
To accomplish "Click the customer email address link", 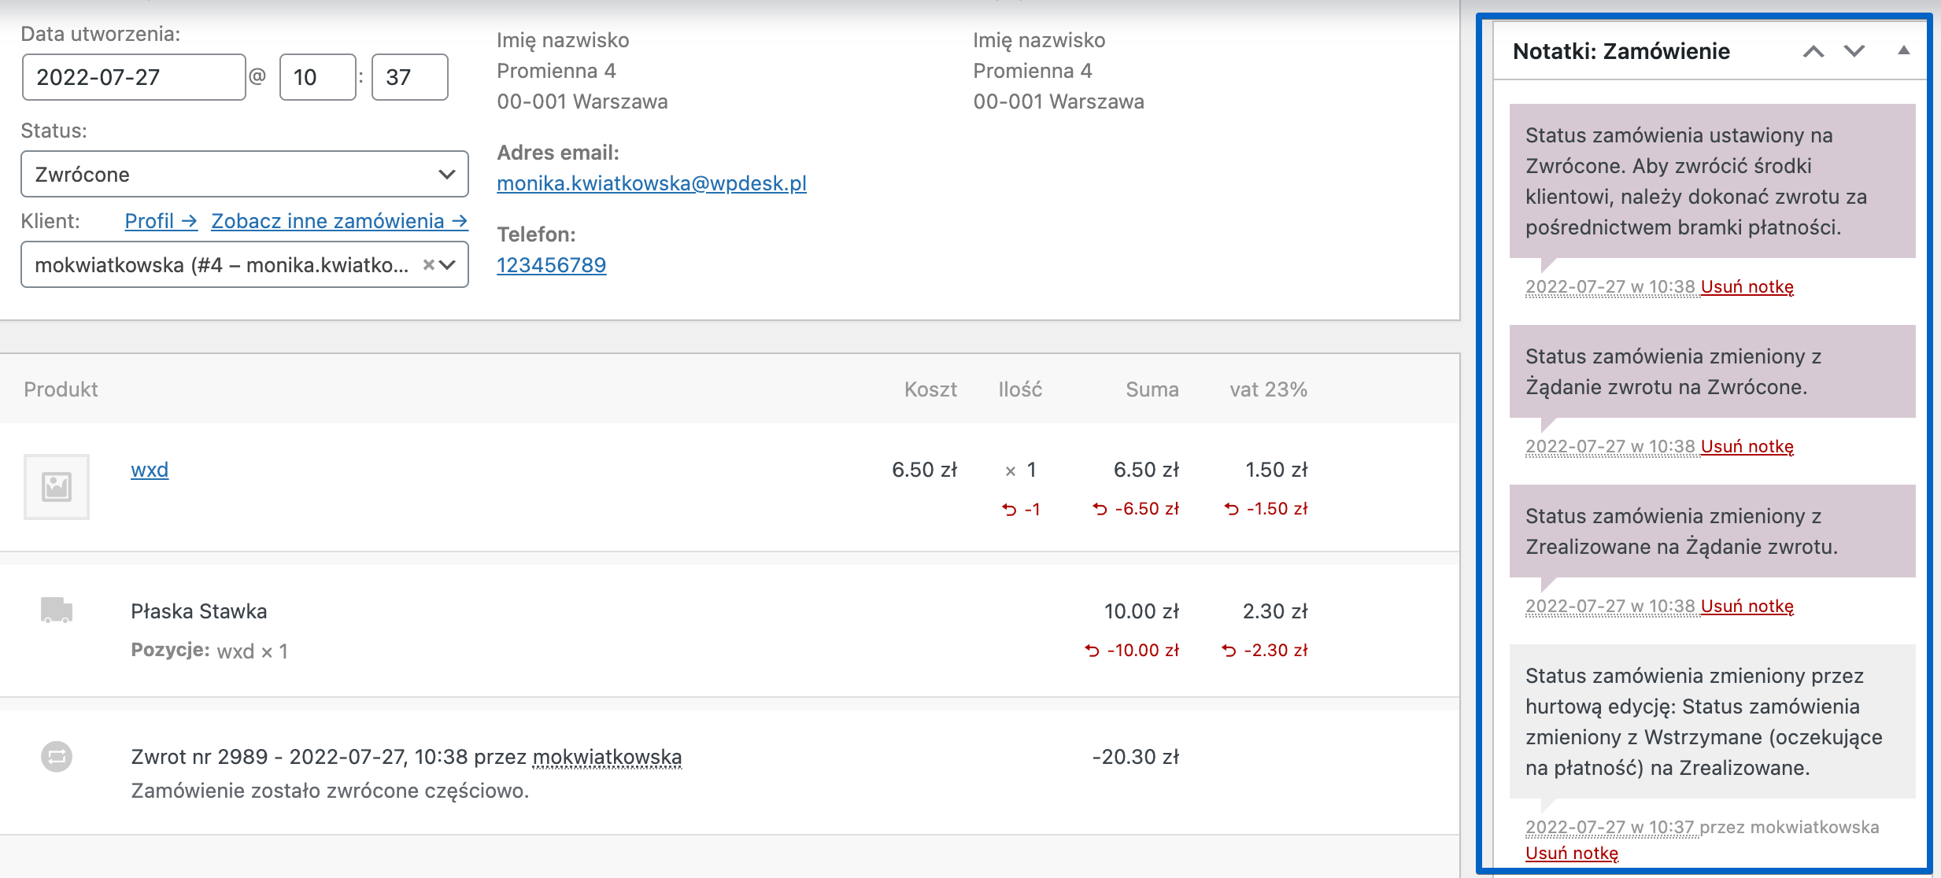I will tap(651, 183).
